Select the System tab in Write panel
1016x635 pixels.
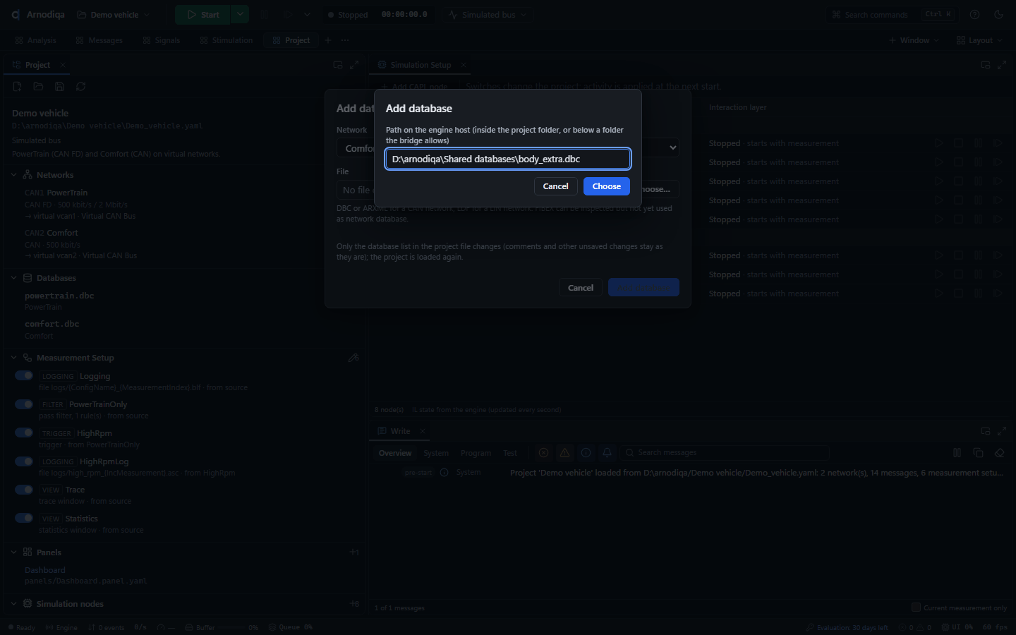[436, 453]
